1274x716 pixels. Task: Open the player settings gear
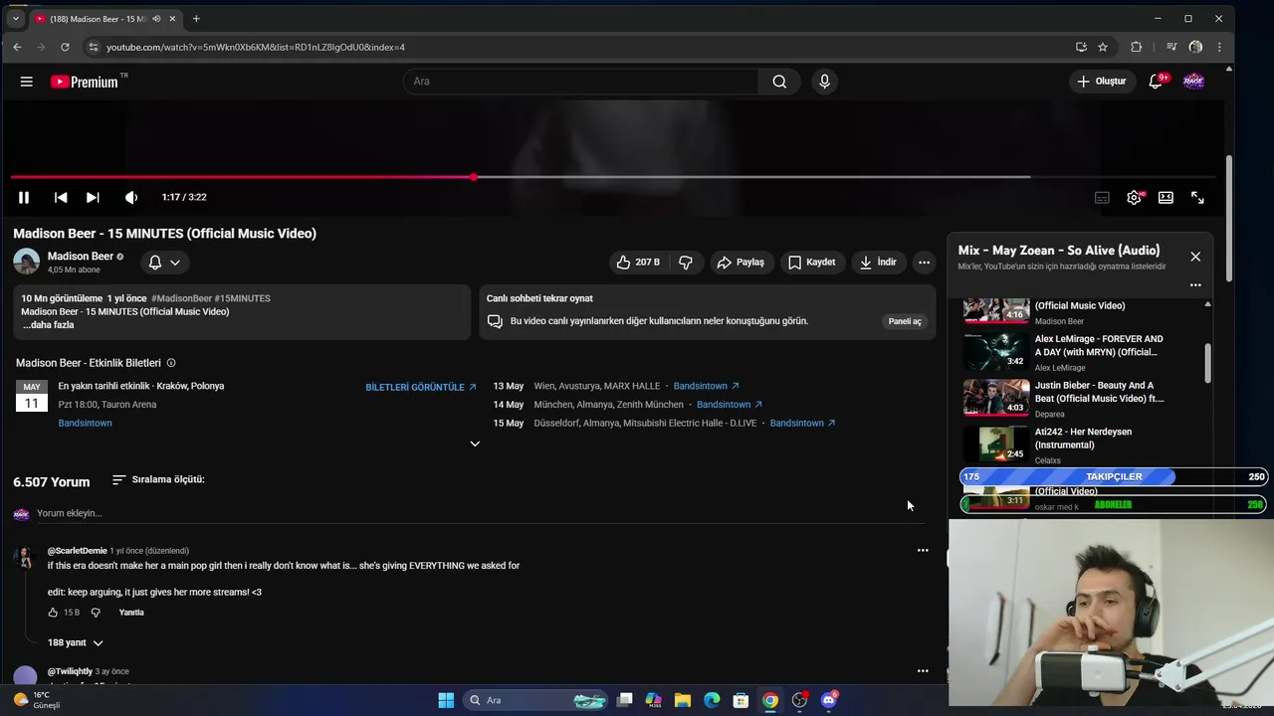click(1134, 197)
